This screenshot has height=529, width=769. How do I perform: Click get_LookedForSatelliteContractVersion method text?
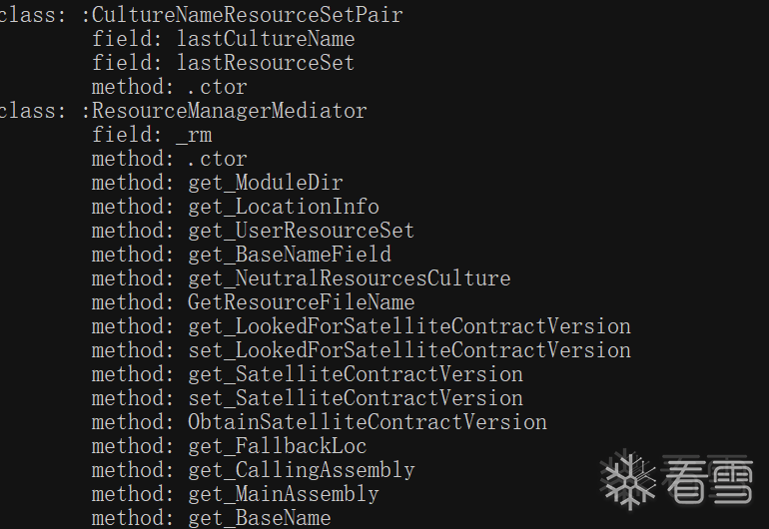click(409, 326)
